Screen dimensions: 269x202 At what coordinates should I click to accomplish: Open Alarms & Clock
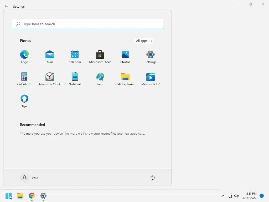click(x=50, y=79)
